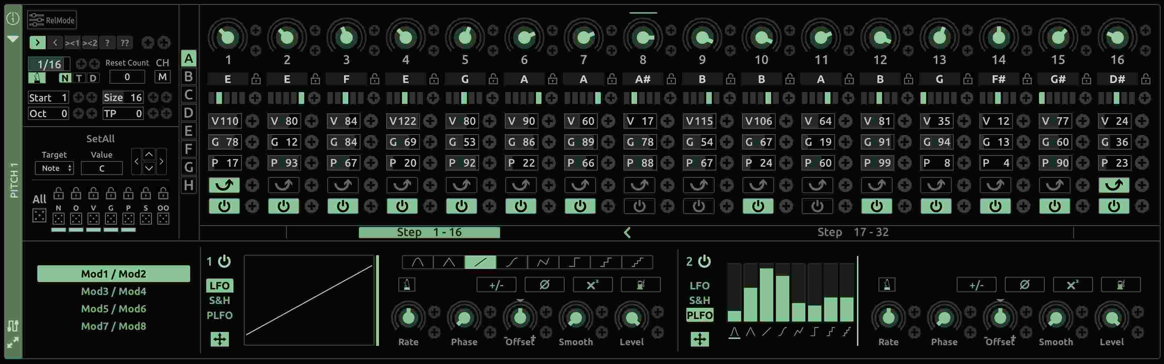1164x364 pixels.
Task: Click the Reset Count value field
Action: [127, 77]
